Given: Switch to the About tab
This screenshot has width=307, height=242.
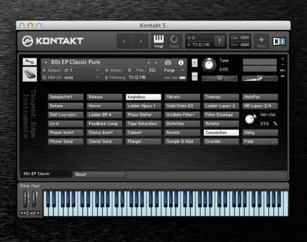Looking at the screenshot, I should 99,174.
